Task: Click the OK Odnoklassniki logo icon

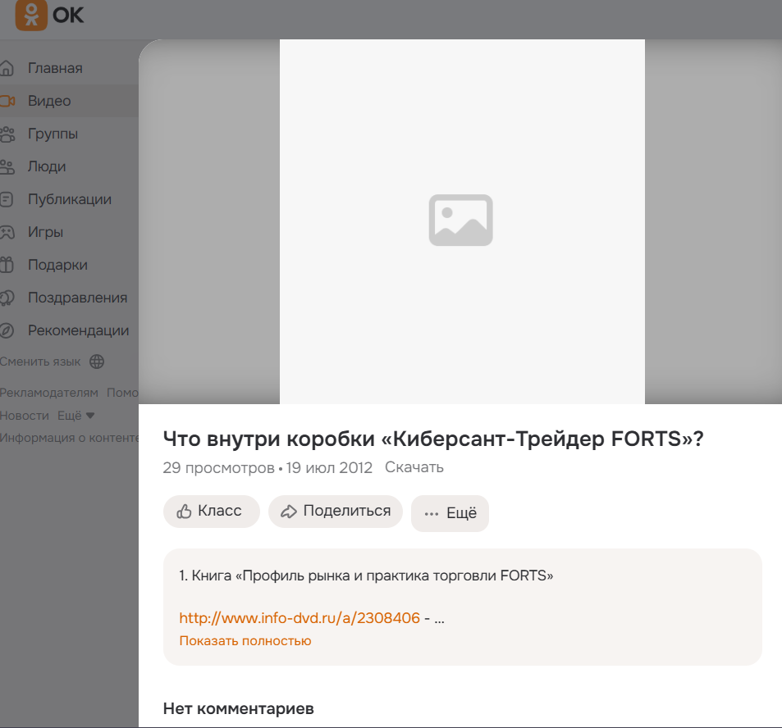Action: 31,15
